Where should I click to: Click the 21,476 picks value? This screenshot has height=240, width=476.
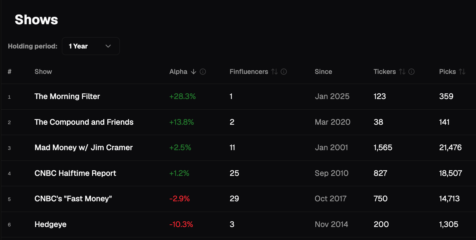click(x=450, y=147)
